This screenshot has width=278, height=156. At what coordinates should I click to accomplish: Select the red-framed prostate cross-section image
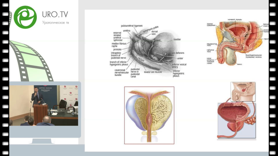click(149, 115)
